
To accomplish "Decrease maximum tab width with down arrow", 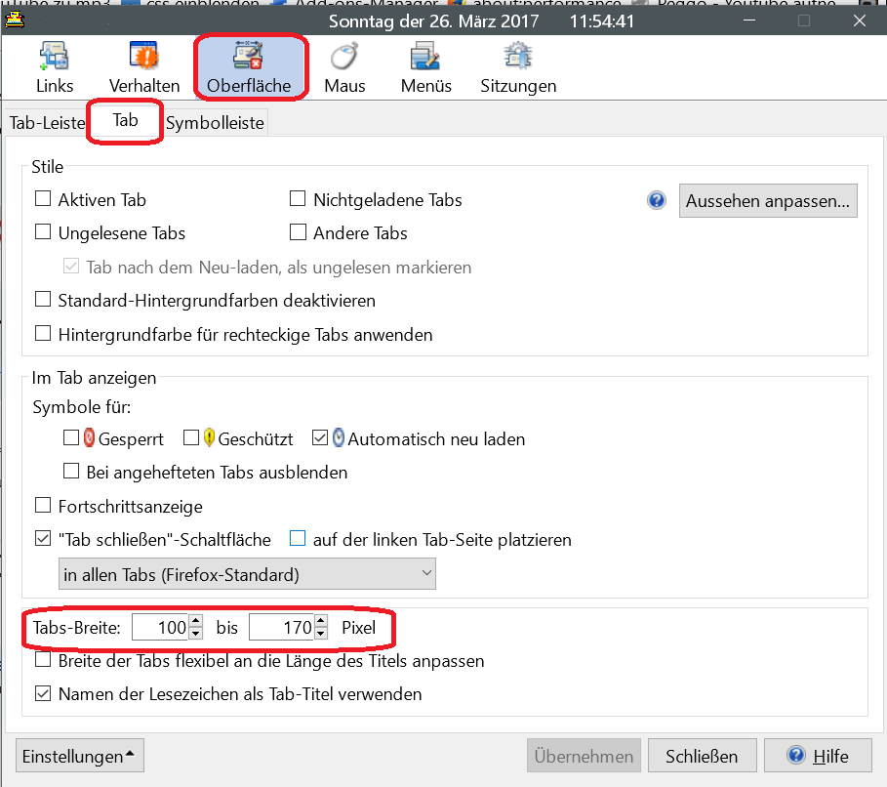I will [321, 634].
